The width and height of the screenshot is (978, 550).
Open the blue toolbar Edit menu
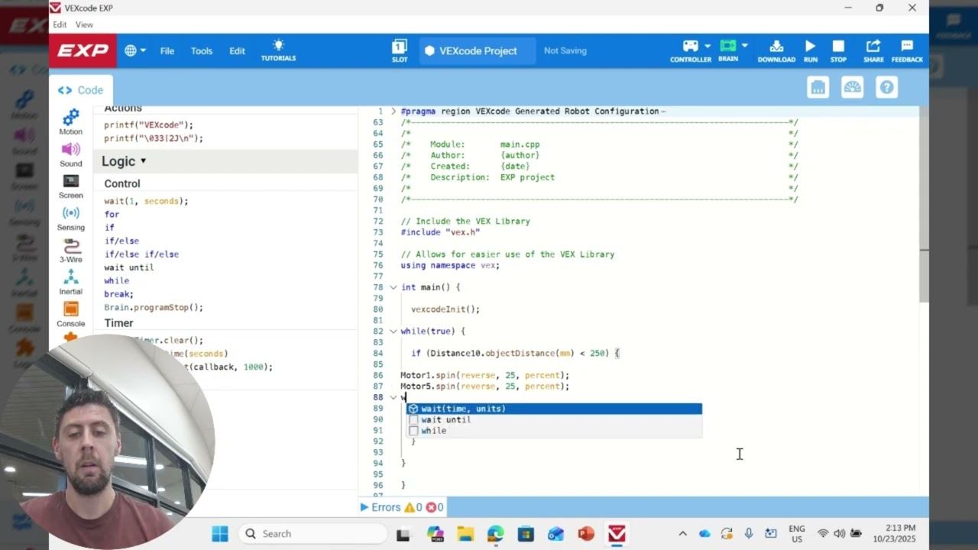(238, 50)
